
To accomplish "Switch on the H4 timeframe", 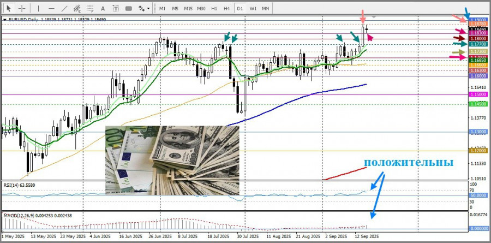I will pyautogui.click(x=226, y=8).
